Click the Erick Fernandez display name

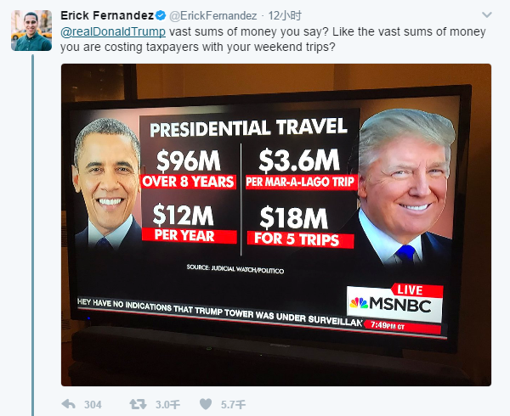coord(106,15)
